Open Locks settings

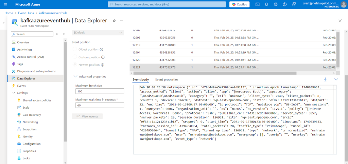[x=26, y=158]
